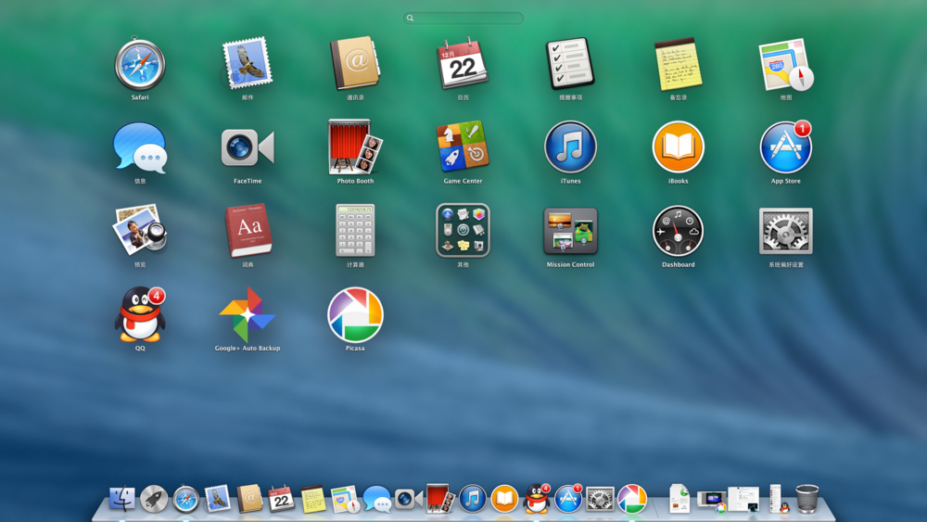Image resolution: width=927 pixels, height=522 pixels.
Task: Click the Finder icon in the Dock
Action: point(121,499)
